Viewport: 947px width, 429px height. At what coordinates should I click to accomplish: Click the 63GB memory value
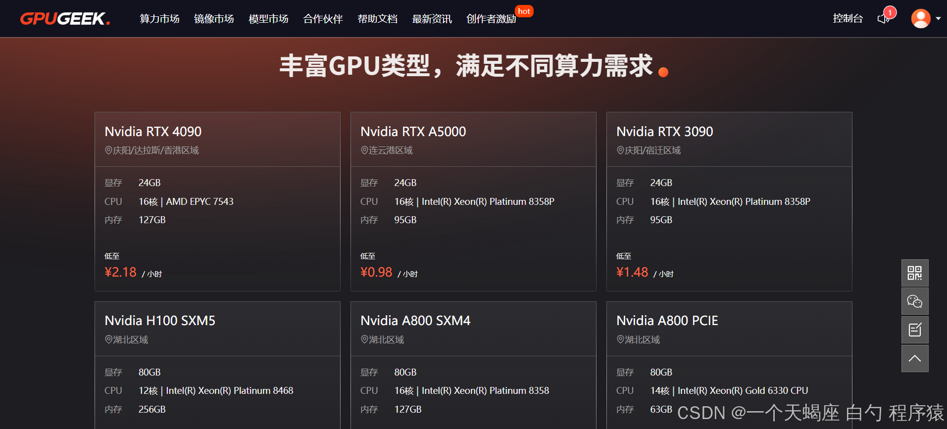coord(661,409)
